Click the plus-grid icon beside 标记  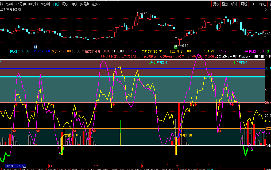[269, 4]
